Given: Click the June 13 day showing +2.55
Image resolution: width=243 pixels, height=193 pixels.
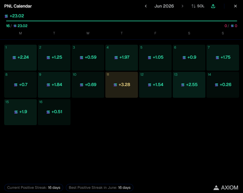Looking at the screenshot, I should point(189,85).
